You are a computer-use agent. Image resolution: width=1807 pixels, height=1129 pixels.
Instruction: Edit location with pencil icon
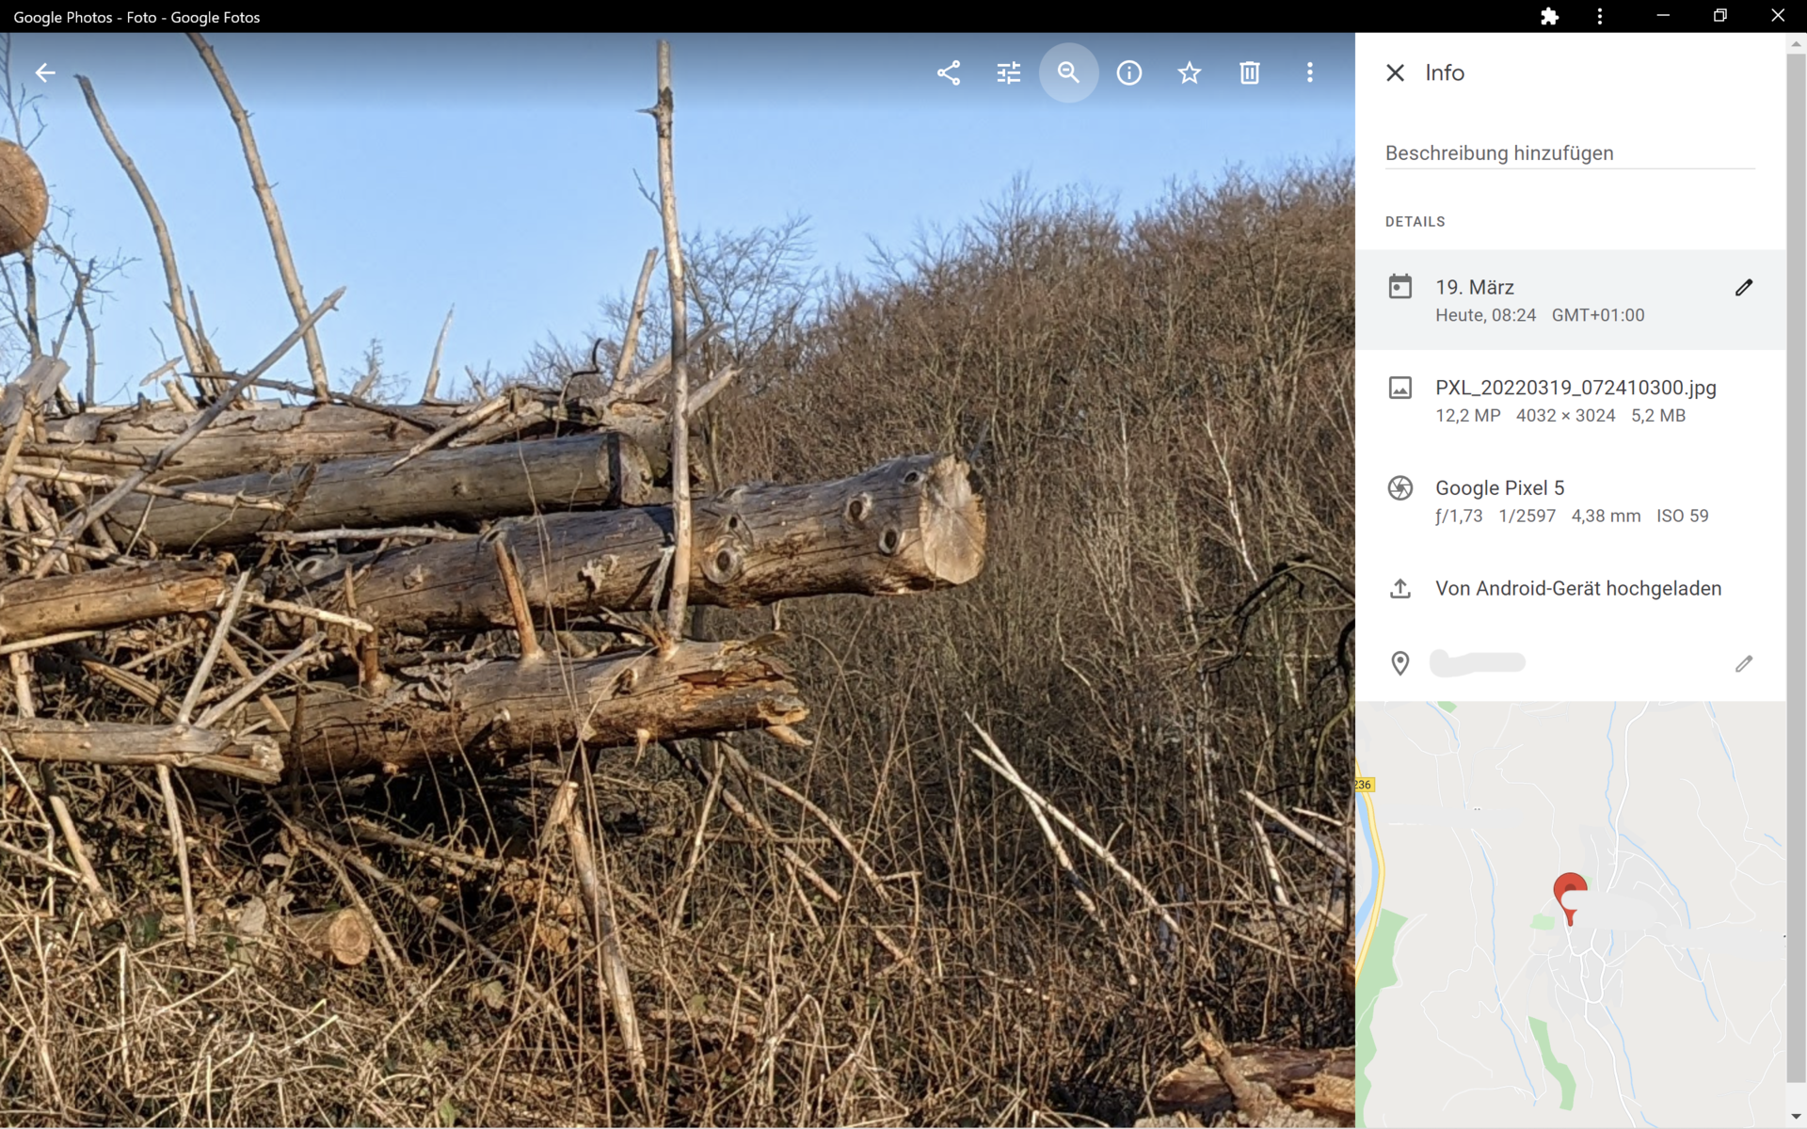1744,664
